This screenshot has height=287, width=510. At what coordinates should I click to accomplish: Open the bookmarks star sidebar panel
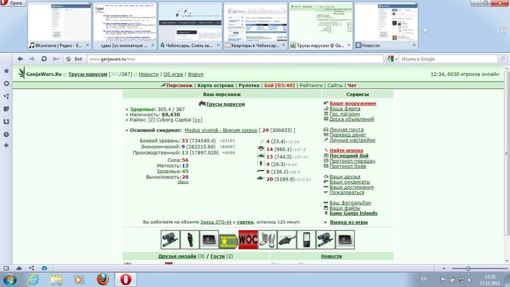(6, 71)
